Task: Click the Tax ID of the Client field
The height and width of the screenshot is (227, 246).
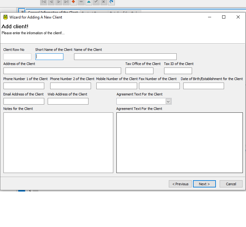Action: pyautogui.click(x=178, y=71)
